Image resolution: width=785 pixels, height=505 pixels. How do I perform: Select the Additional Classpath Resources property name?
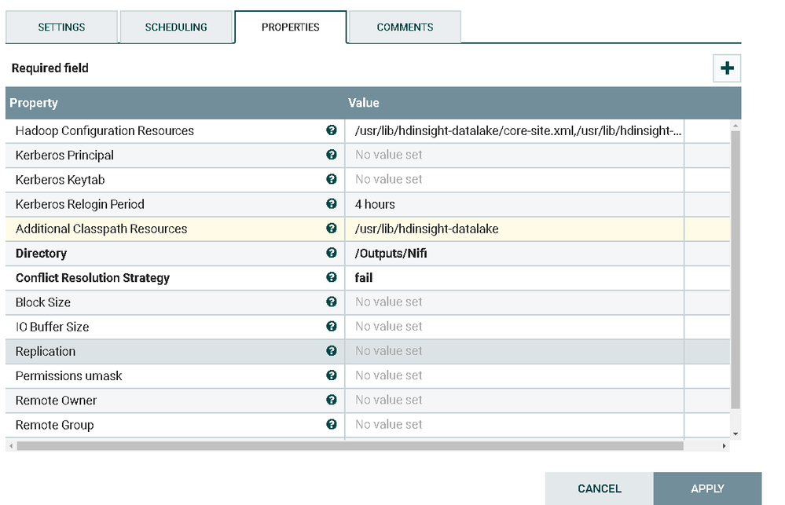coord(101,229)
